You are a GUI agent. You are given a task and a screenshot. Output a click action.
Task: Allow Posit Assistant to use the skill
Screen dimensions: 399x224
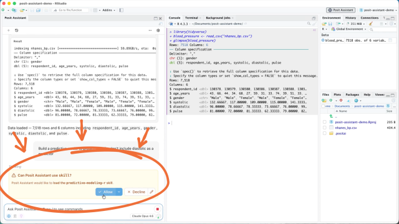pos(105,192)
